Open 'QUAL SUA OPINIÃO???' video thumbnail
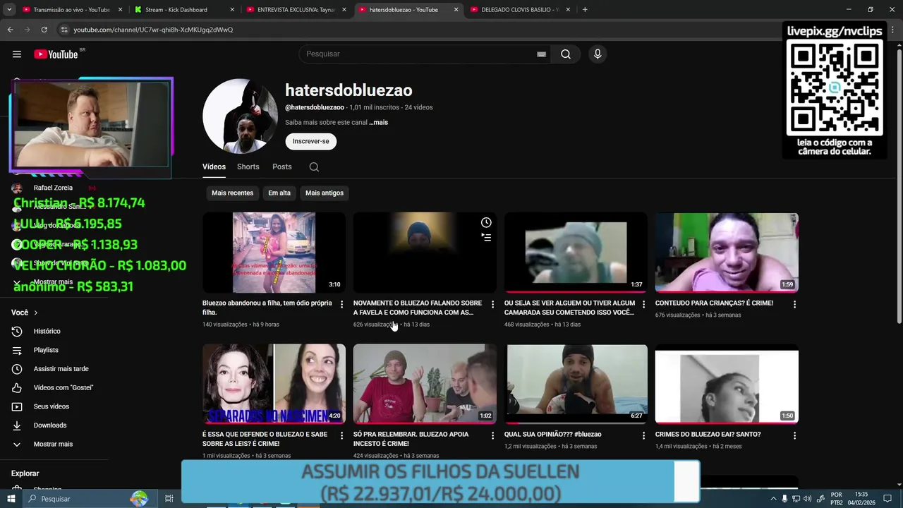Image resolution: width=903 pixels, height=508 pixels. click(x=576, y=384)
